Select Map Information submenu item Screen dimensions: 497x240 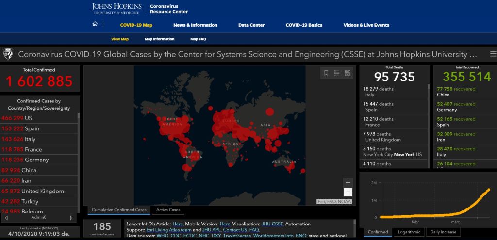(159, 39)
